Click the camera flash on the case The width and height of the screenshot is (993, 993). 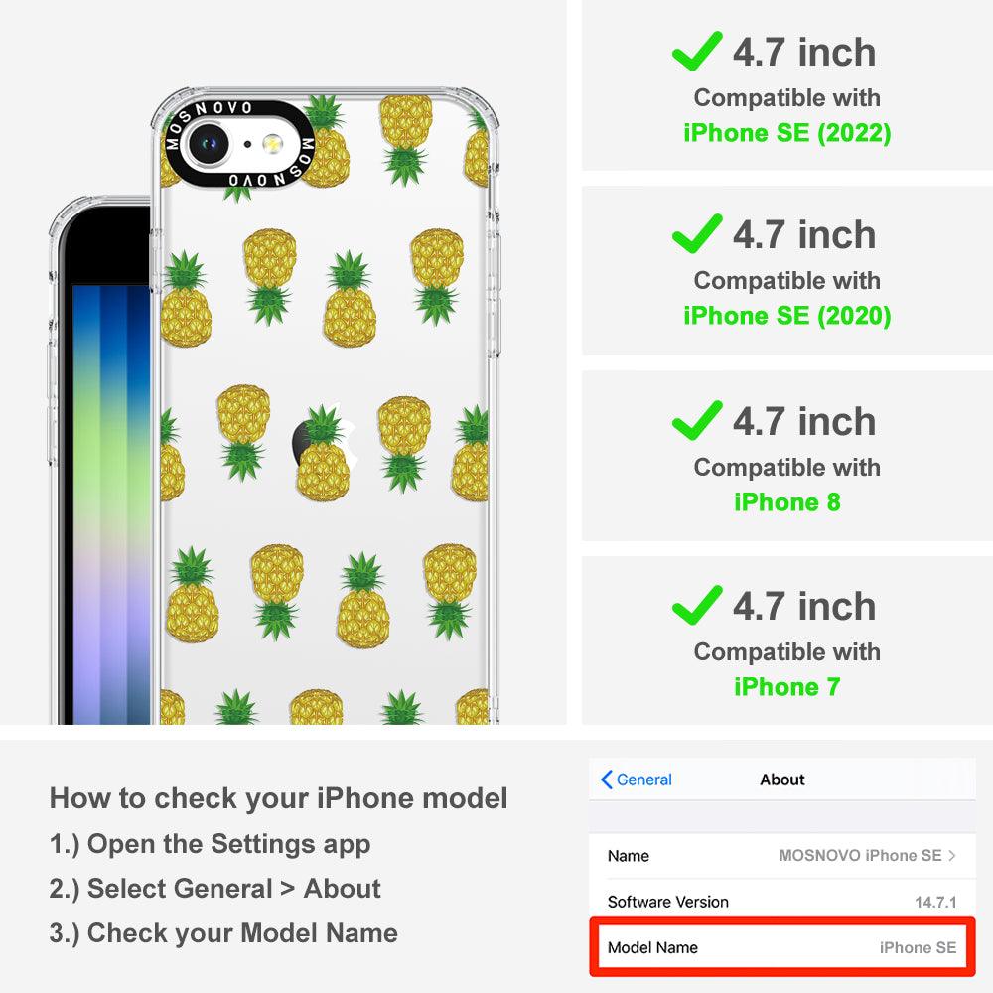pos(272,144)
